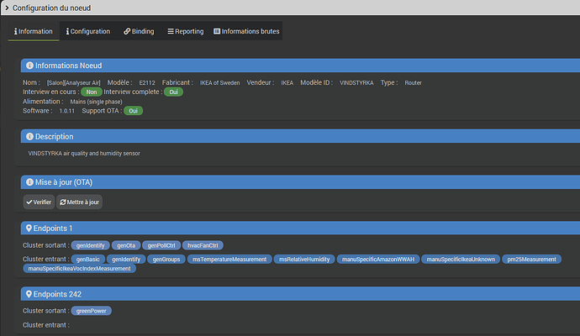Click the list icon on Reporting tab

coord(171,31)
